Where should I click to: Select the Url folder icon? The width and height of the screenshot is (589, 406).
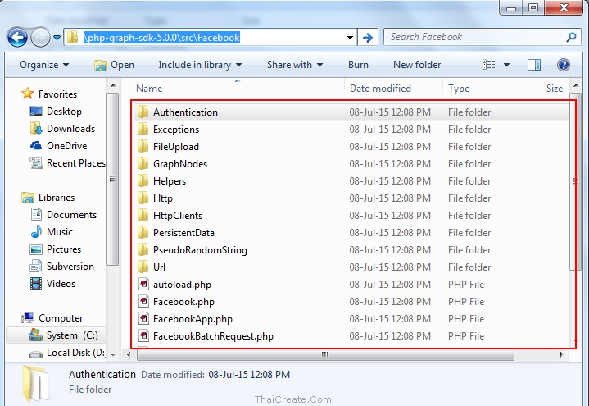click(x=143, y=267)
